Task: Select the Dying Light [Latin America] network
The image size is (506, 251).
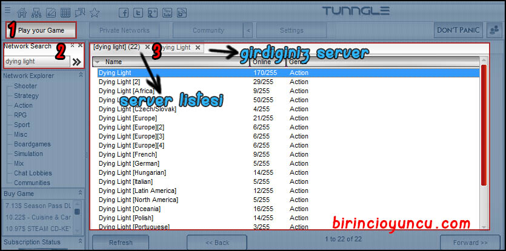Action: 288,191
